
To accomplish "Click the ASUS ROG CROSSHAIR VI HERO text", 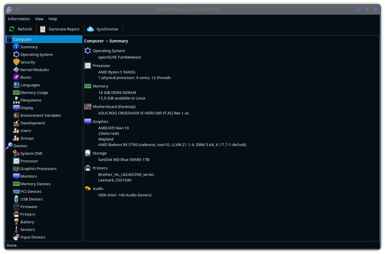I will pyautogui.click(x=144, y=113).
